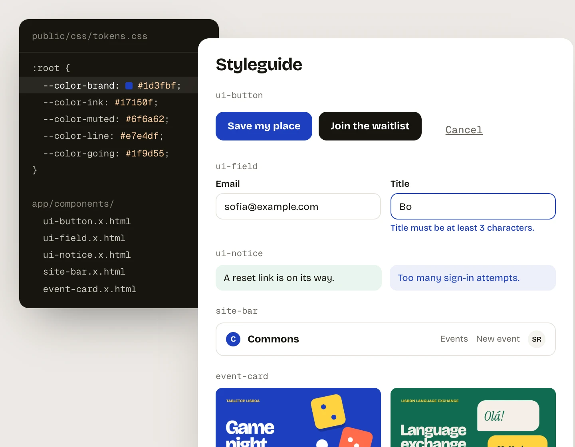Open the Game night event card
The height and width of the screenshot is (447, 575).
click(x=298, y=417)
